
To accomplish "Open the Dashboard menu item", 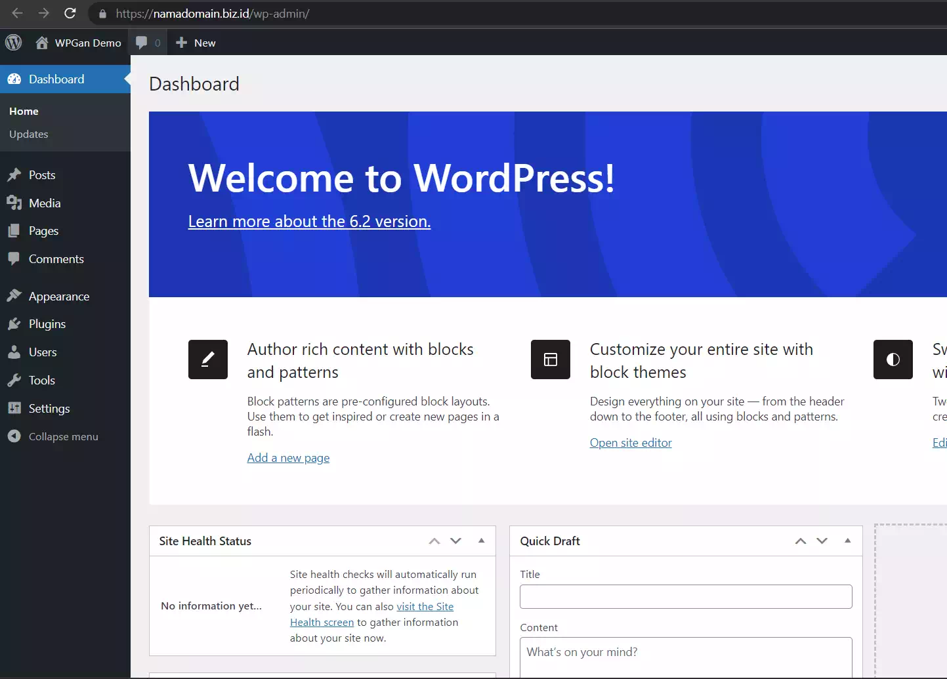I will tap(66, 79).
